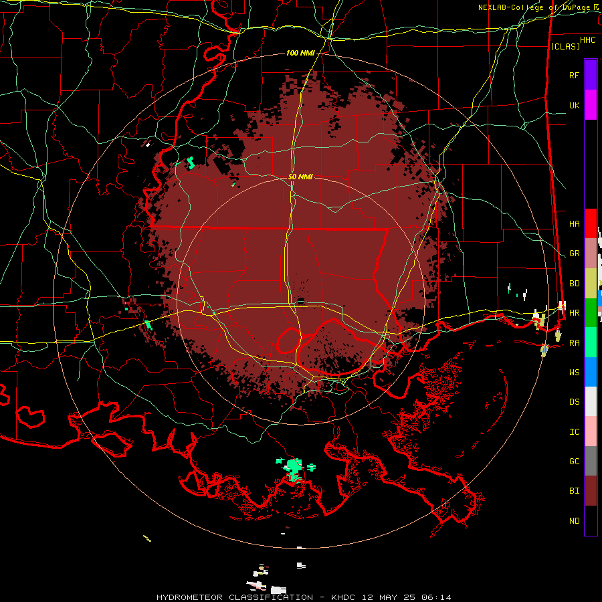Click the "UK" legend label
Viewport: 602px width, 602px height.
pos(574,105)
